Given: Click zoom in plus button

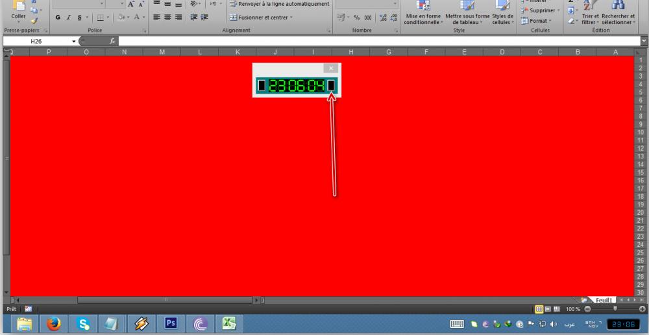Looking at the screenshot, I should tap(643, 309).
